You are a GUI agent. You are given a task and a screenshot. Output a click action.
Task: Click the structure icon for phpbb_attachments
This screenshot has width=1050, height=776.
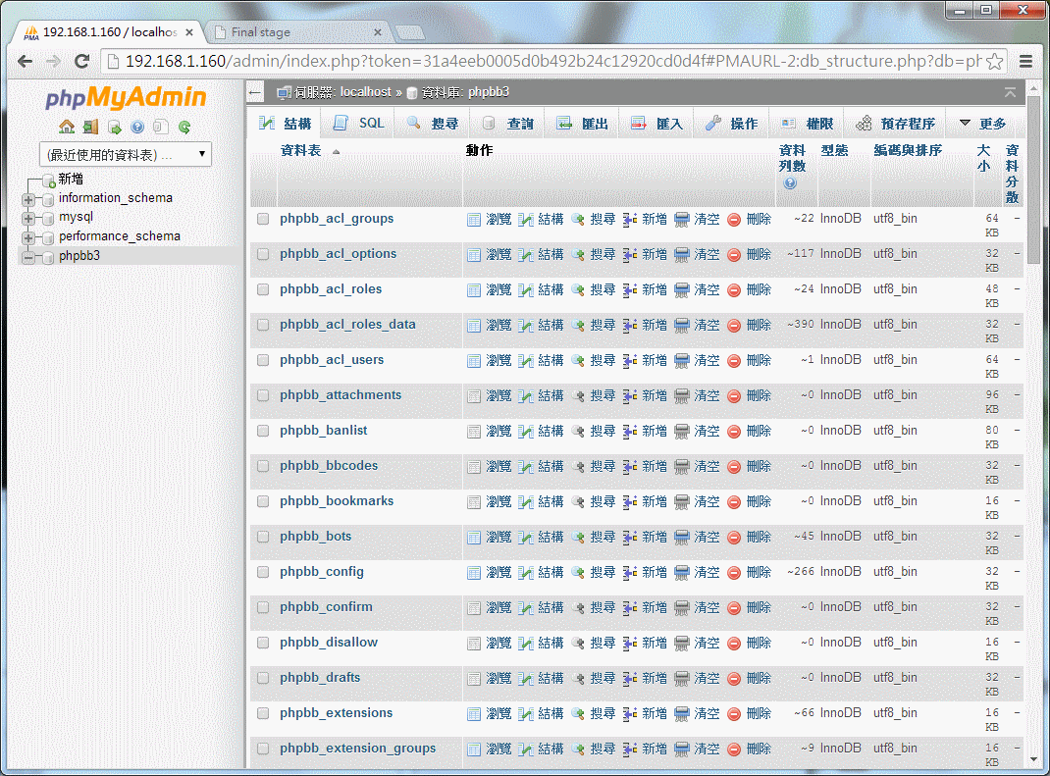click(x=526, y=396)
